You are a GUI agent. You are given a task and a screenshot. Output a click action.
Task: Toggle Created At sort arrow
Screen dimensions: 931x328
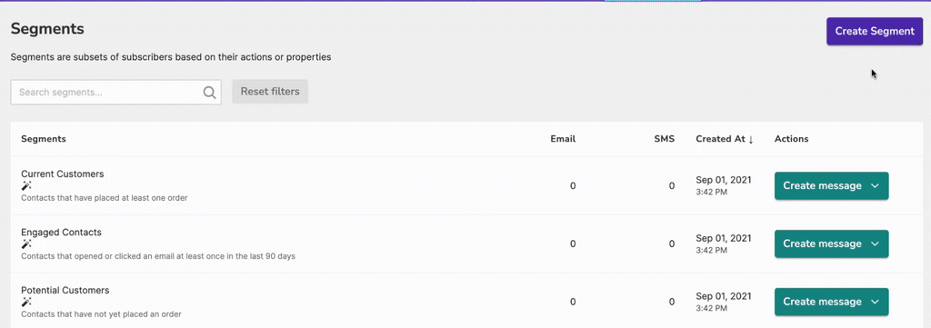click(x=750, y=139)
